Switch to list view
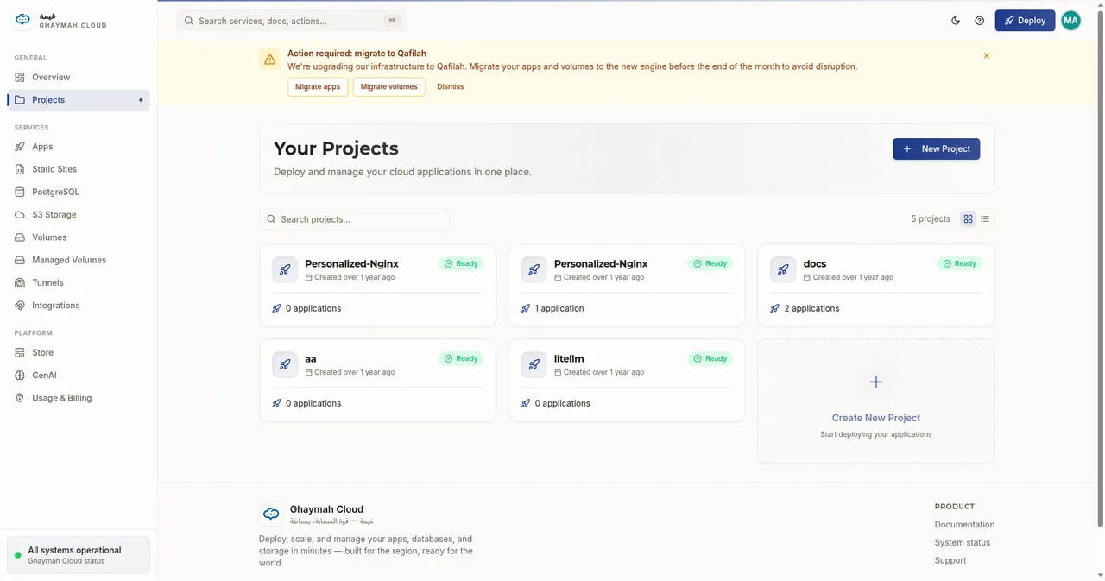 click(x=985, y=219)
